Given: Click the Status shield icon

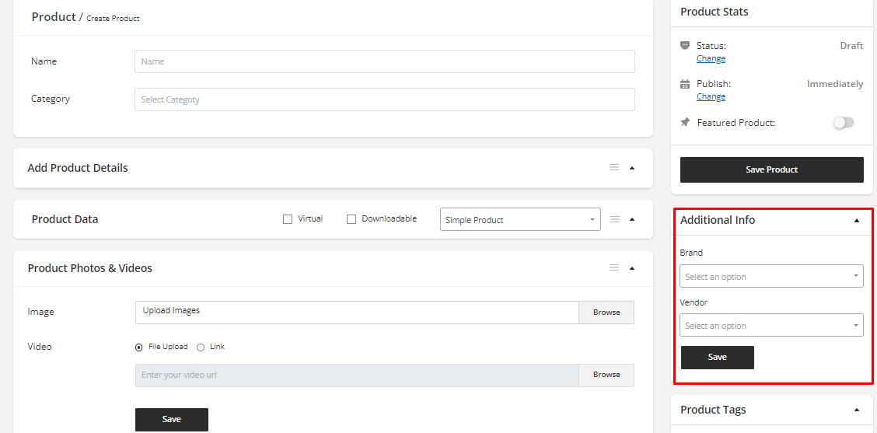Looking at the screenshot, I should (684, 46).
